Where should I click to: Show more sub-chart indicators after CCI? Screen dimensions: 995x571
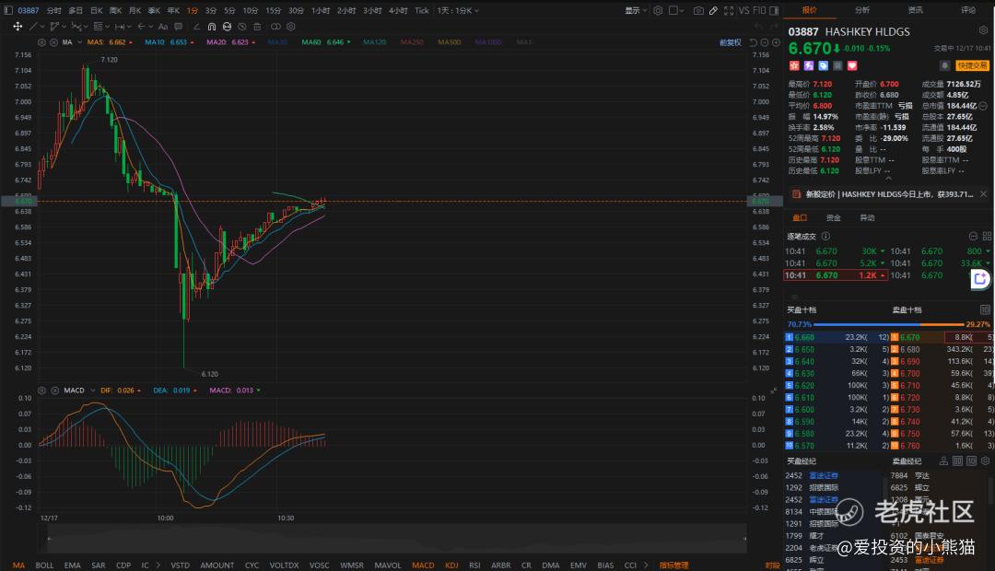tap(646, 565)
